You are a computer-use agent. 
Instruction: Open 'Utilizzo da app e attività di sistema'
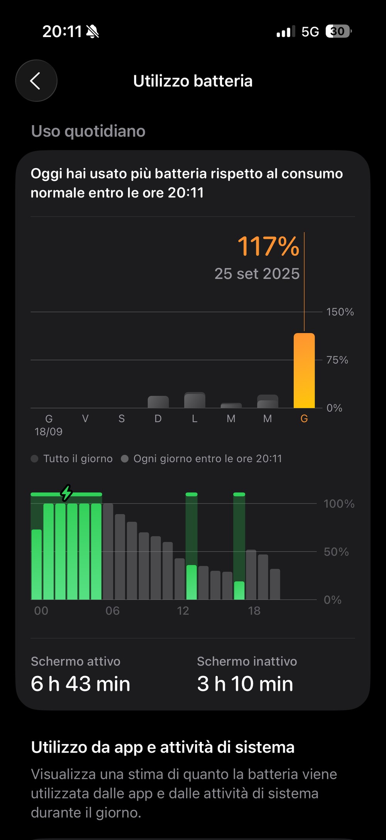163,747
